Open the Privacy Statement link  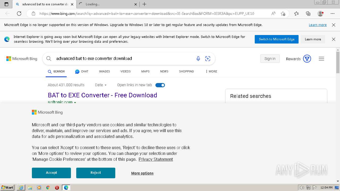(x=156, y=159)
